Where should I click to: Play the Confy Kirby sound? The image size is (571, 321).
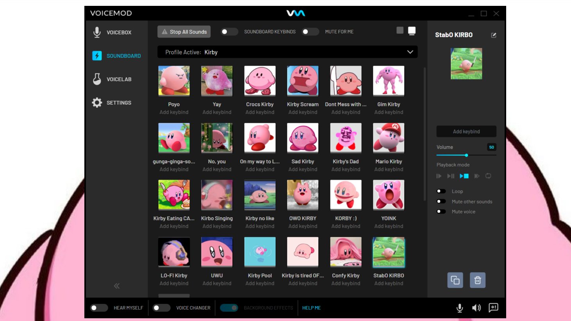point(346,252)
